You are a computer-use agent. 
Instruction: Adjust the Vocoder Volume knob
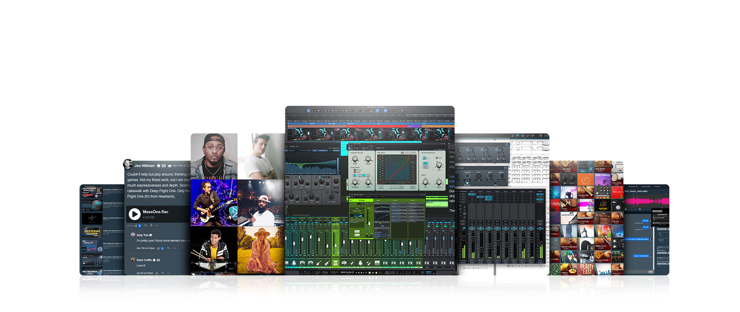(439, 182)
